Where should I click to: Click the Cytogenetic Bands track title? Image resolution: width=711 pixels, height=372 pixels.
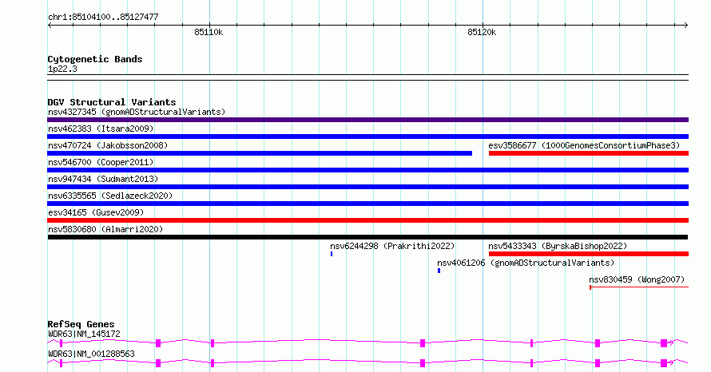[x=95, y=59]
